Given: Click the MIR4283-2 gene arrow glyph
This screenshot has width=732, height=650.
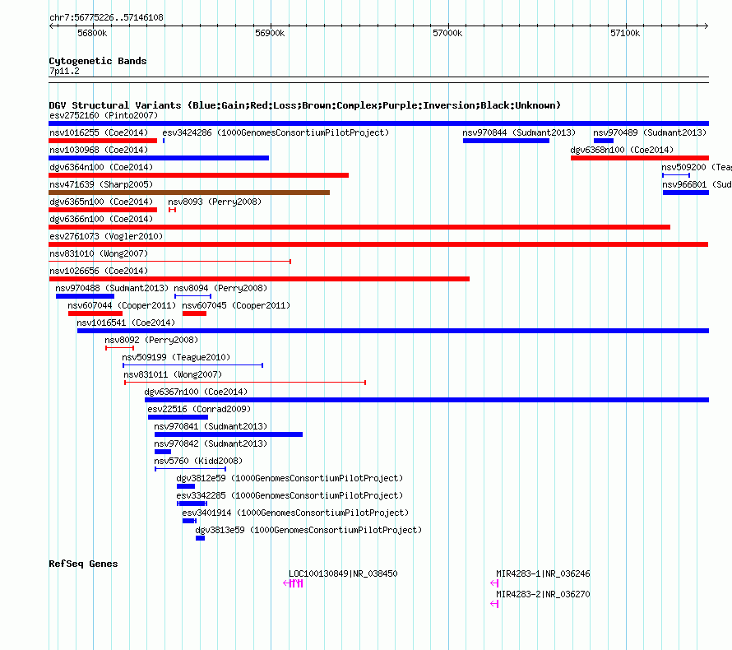Looking at the screenshot, I should [495, 604].
